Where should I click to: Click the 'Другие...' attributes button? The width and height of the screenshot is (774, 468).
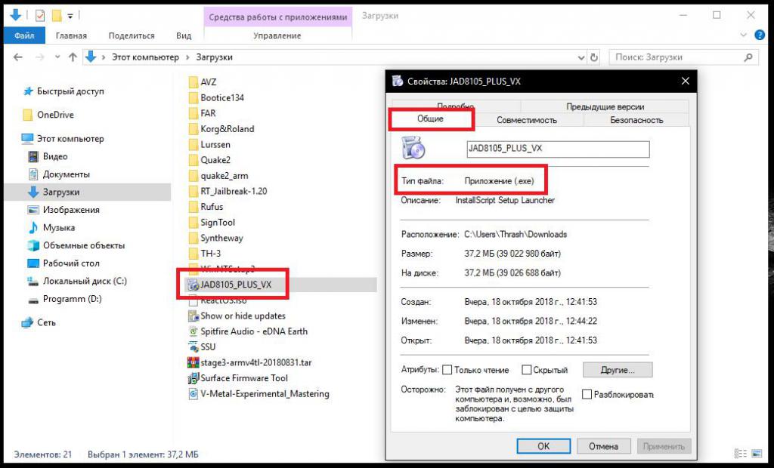coord(618,369)
